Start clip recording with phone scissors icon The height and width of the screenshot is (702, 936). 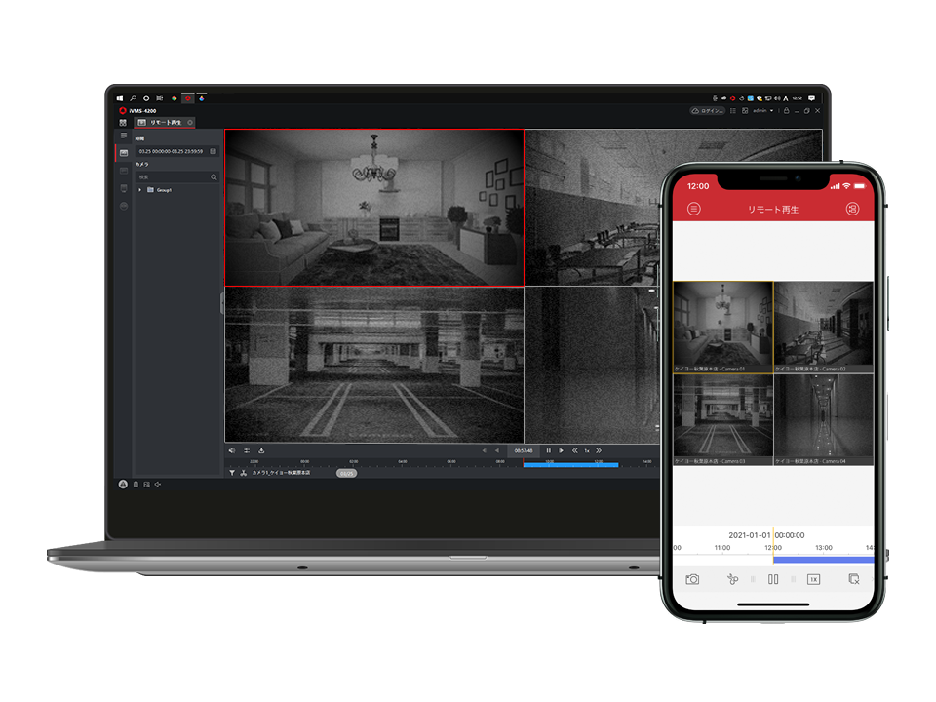[732, 579]
